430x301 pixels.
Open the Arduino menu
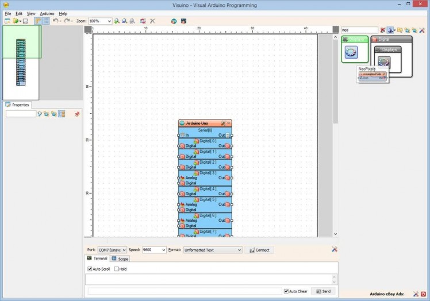coord(47,13)
